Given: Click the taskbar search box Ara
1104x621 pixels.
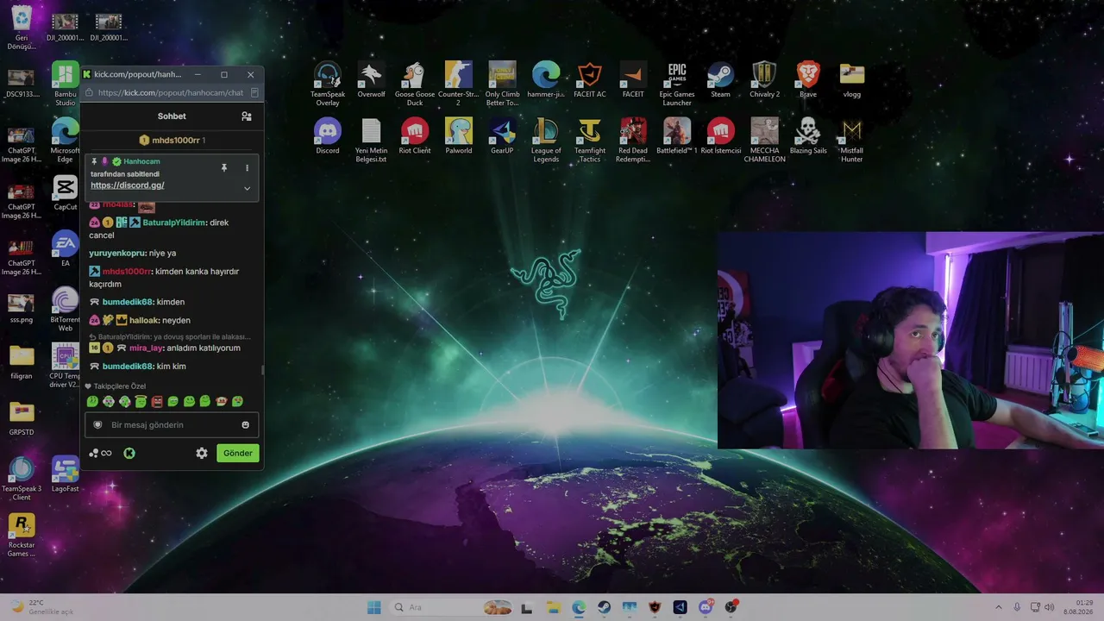Looking at the screenshot, I should (451, 607).
